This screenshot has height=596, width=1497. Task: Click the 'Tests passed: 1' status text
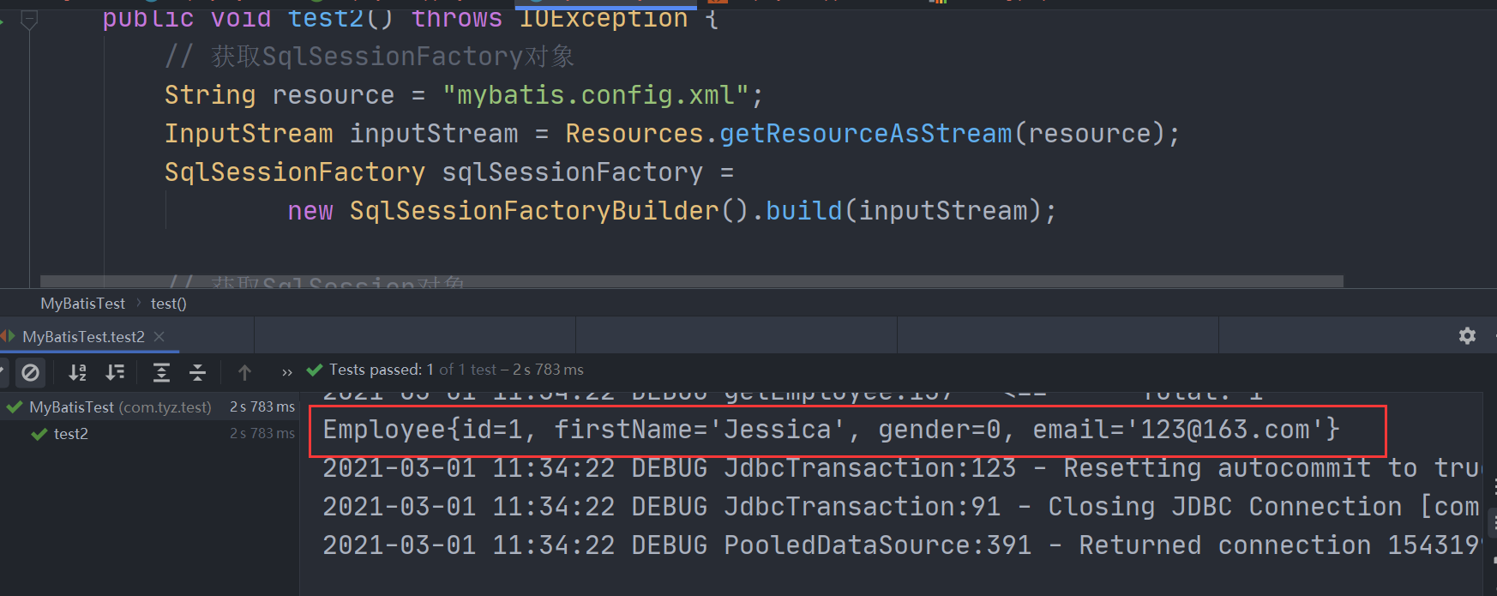click(382, 370)
